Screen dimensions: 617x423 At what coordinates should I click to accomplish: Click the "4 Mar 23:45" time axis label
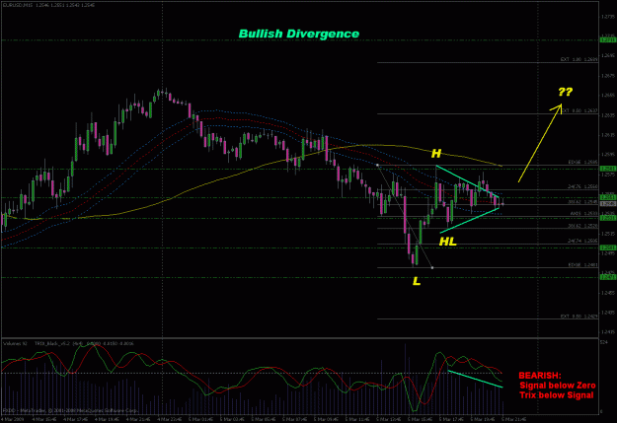(x=169, y=419)
